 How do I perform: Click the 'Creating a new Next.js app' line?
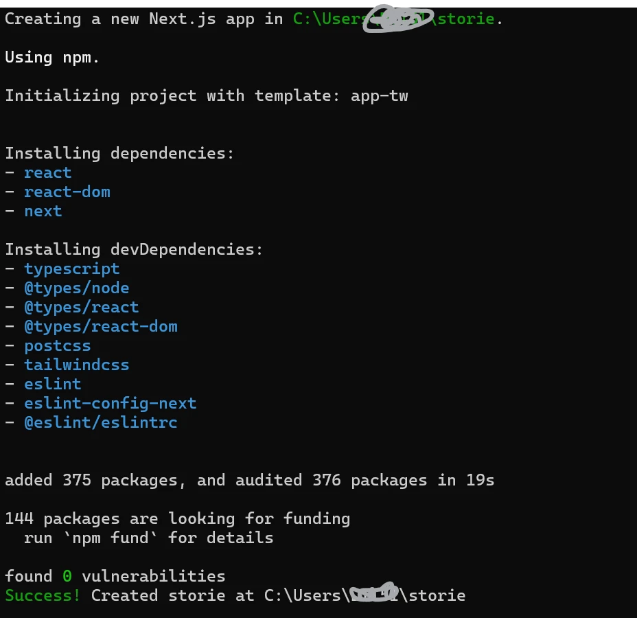tap(254, 19)
